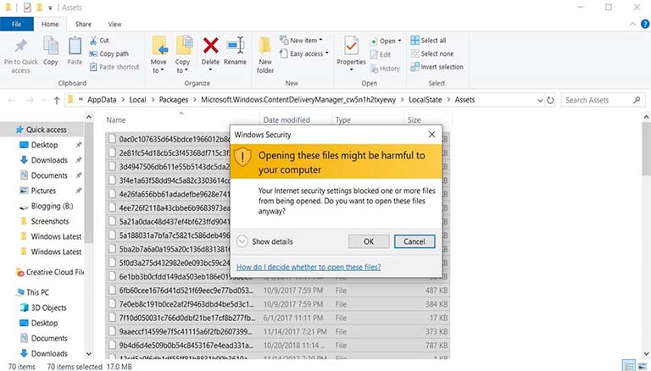This screenshot has width=651, height=371.
Task: Click the Copy ribbon icon
Action: click(51, 45)
